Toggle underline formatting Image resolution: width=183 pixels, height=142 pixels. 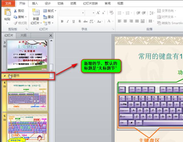pos(74,21)
